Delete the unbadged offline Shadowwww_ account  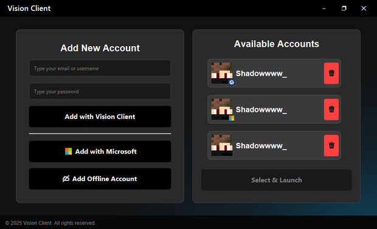[x=331, y=145]
